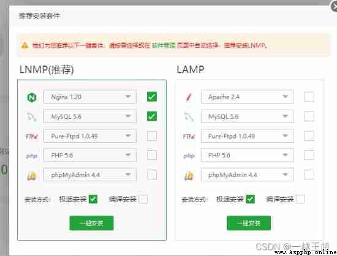Check PHP 5.6 in LNMP
Screen dimensions: 337x256
coord(152,155)
